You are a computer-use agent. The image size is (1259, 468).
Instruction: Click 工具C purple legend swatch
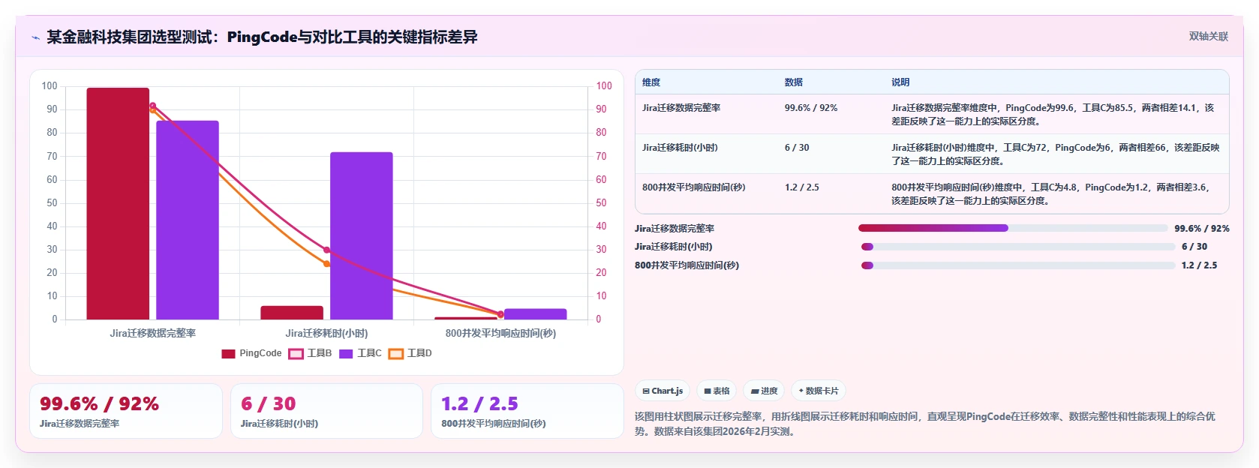point(346,354)
